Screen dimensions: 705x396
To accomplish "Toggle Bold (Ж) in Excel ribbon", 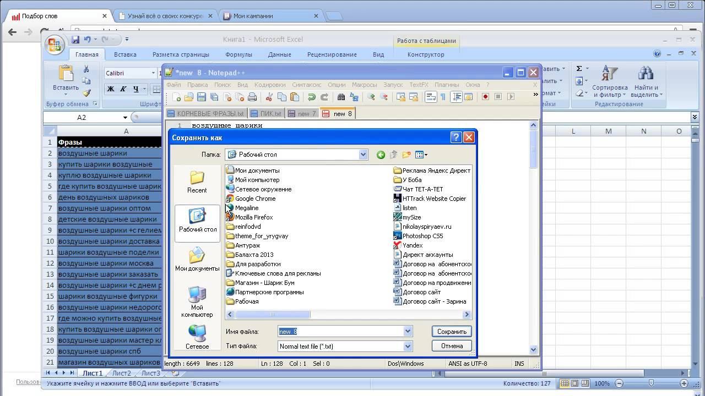I will (111, 89).
